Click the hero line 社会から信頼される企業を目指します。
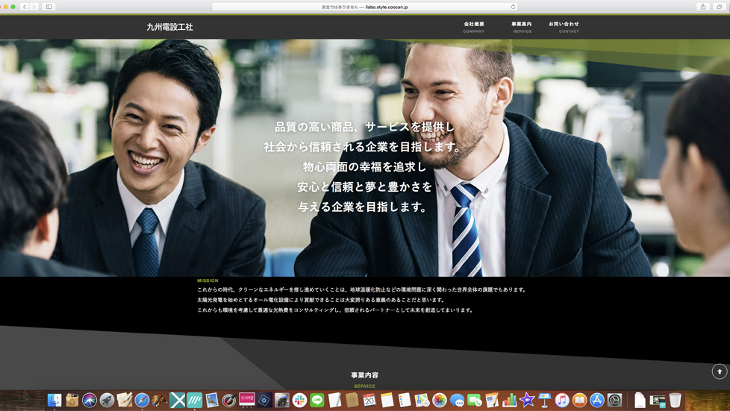730x411 pixels. pos(363,147)
